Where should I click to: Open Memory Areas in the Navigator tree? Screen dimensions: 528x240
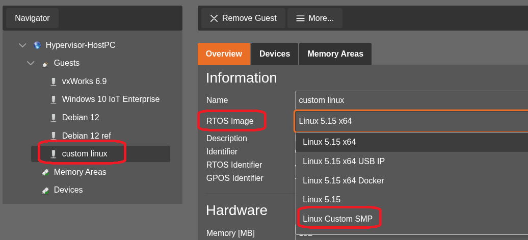click(x=80, y=172)
